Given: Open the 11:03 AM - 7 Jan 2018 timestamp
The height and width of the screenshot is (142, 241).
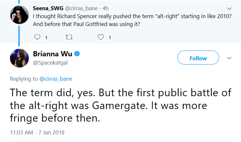Looking at the screenshot, I should pos(37,132).
